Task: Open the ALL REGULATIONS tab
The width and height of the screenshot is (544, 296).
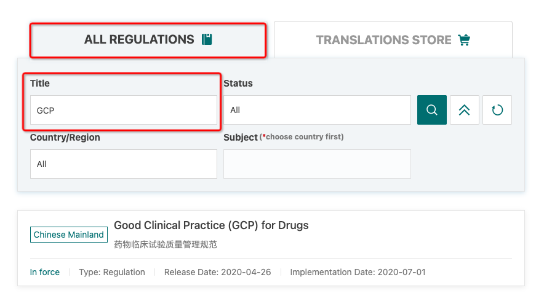Action: coord(148,40)
